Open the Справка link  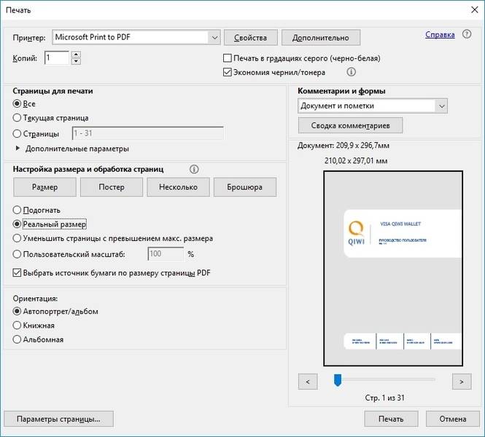click(440, 34)
